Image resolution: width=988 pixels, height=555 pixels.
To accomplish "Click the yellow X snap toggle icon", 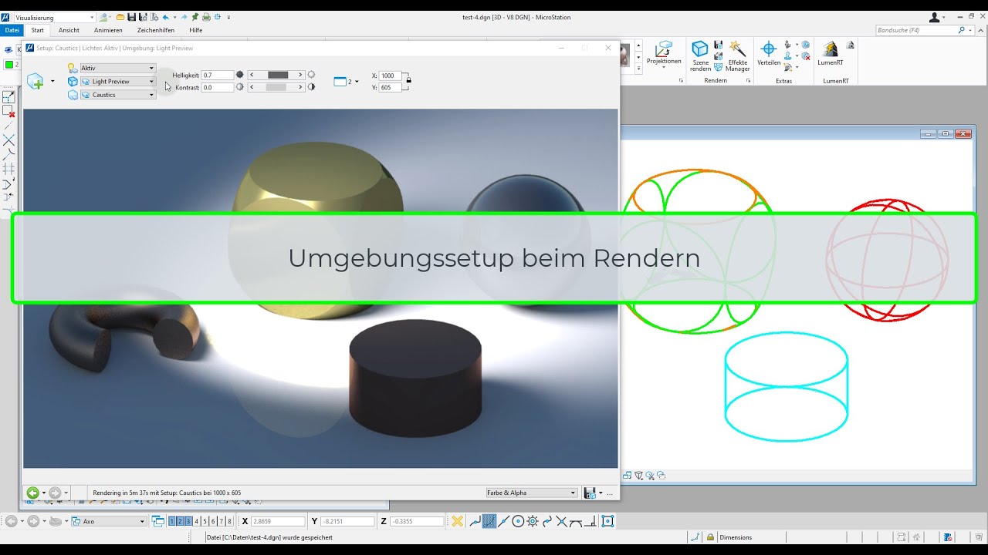I will (x=457, y=521).
